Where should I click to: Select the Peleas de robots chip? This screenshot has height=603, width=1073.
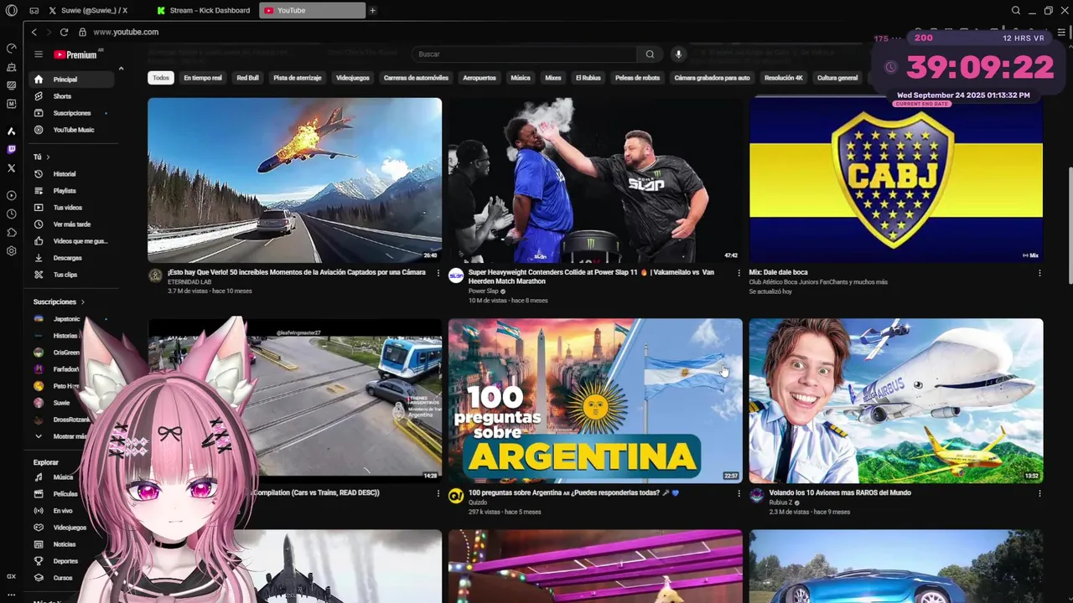tap(637, 78)
